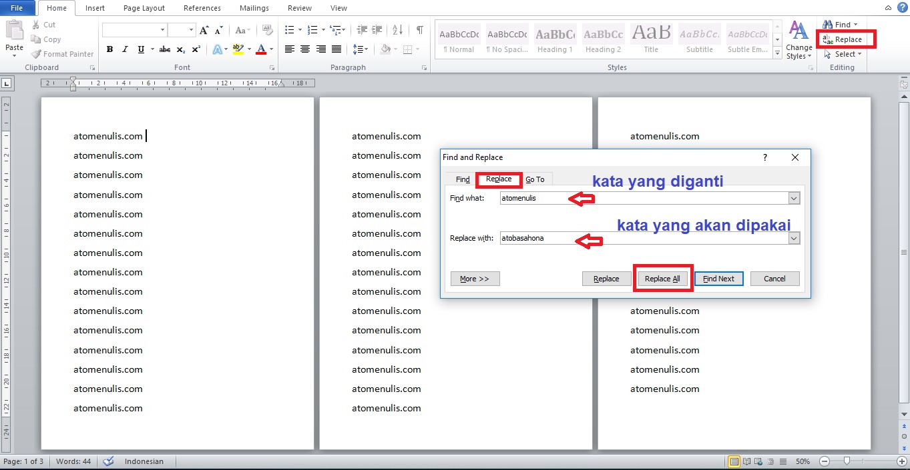910x470 pixels.
Task: Click the zoom slider handle
Action: (847, 461)
